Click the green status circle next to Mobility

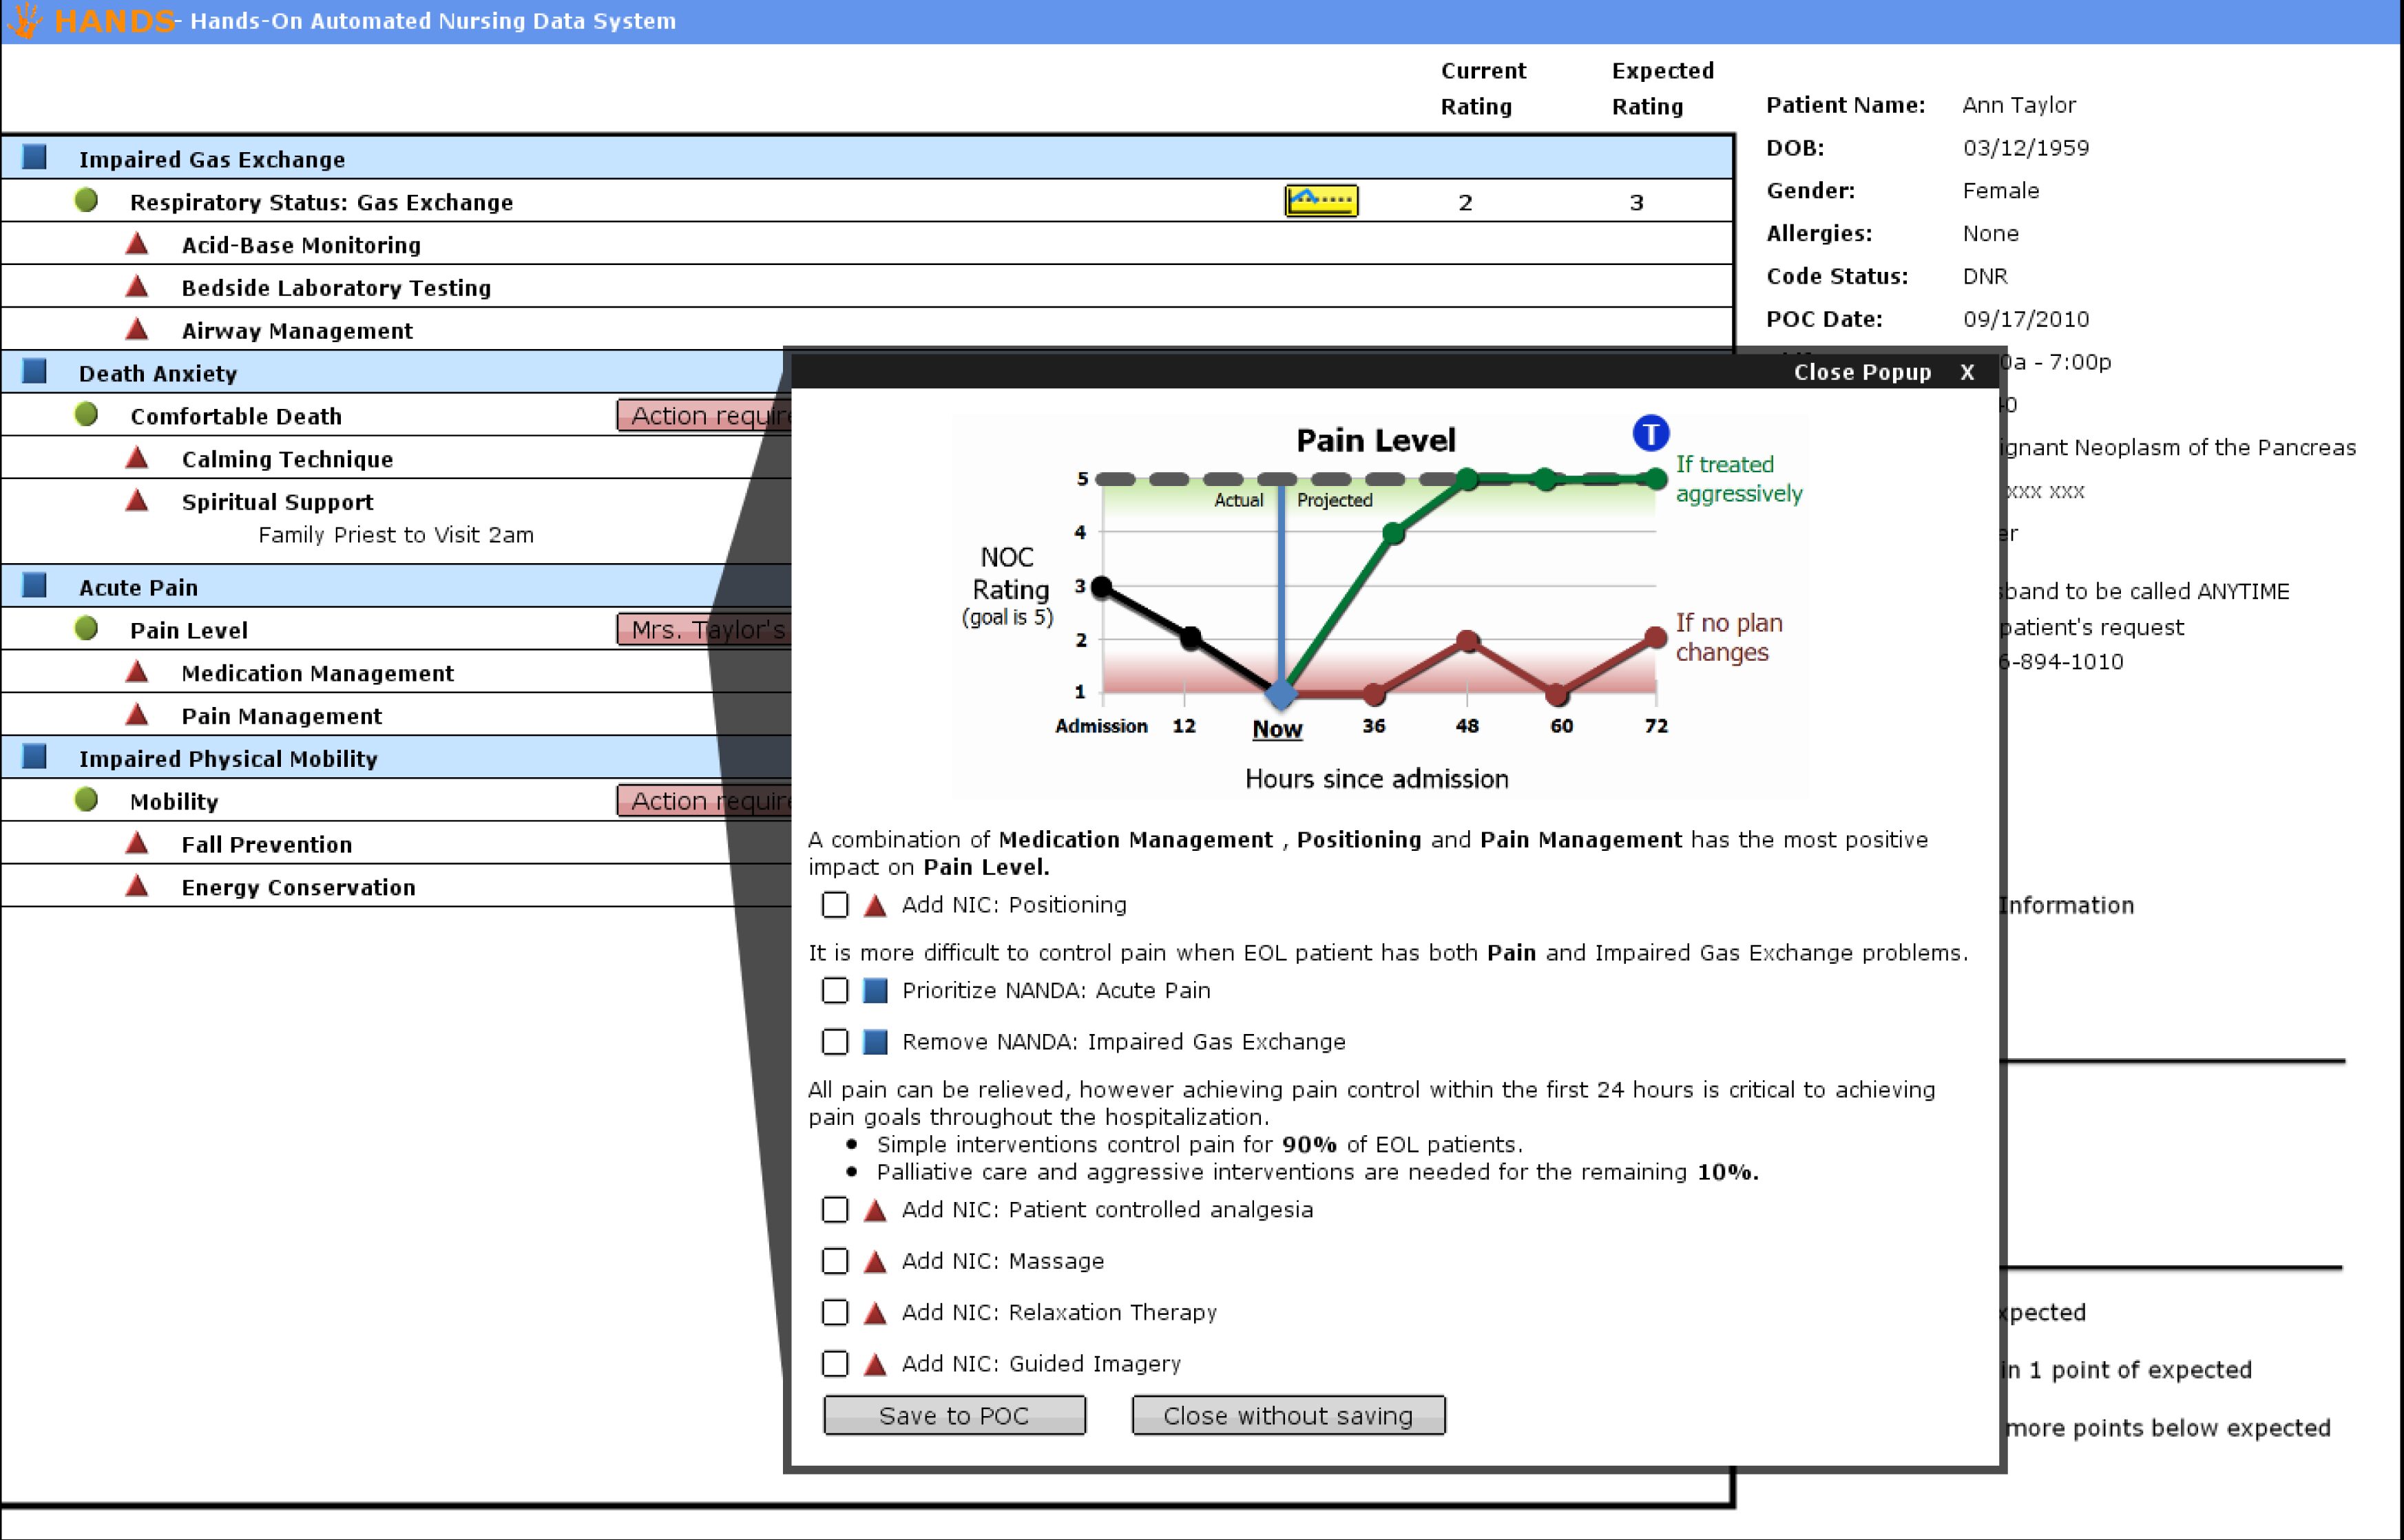click(88, 799)
